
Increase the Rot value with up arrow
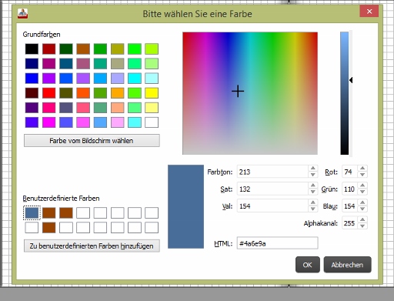(x=362, y=169)
